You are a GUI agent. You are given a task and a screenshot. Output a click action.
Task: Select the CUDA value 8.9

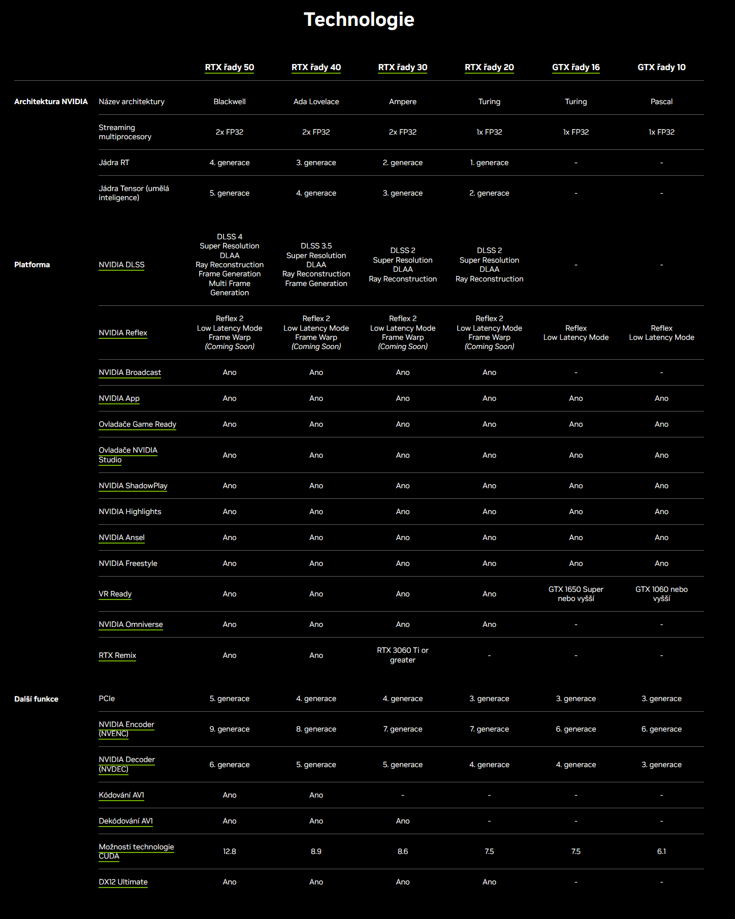pyautogui.click(x=316, y=851)
